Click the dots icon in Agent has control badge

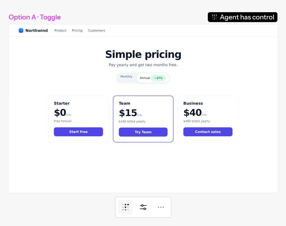(x=214, y=17)
